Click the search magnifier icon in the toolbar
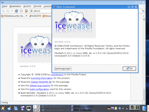This screenshot has width=149, height=112. (x=143, y=11)
